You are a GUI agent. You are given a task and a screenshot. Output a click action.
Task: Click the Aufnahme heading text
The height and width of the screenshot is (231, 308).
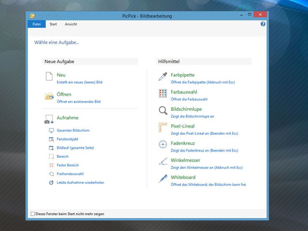(67, 117)
